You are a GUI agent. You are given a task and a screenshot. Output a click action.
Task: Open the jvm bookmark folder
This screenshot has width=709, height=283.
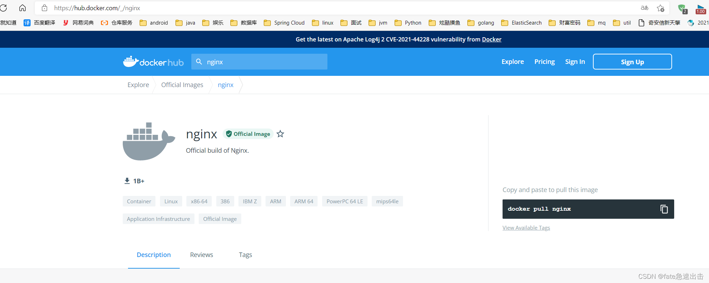pyautogui.click(x=378, y=23)
